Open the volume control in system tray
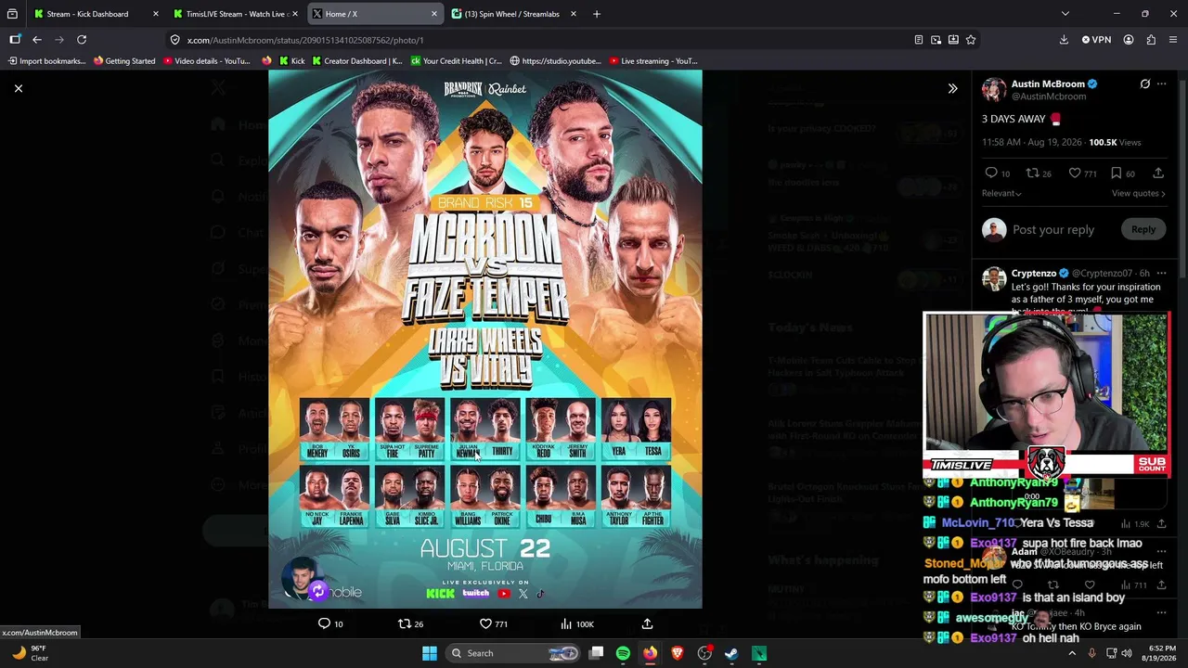The height and width of the screenshot is (668, 1188). click(1127, 653)
